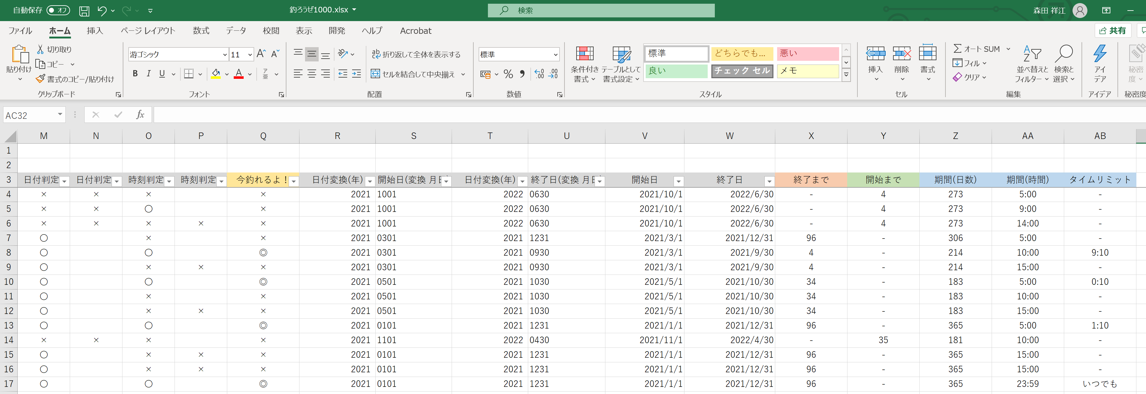Open the number format dropdown 標準
The width and height of the screenshot is (1146, 394).
click(556, 54)
